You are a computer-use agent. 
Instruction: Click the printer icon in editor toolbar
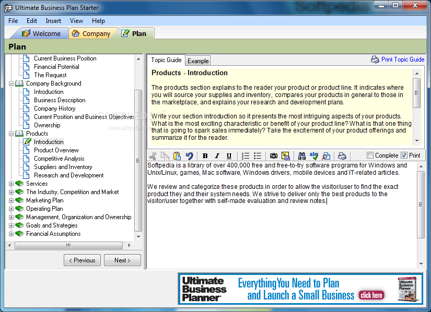tap(342, 156)
